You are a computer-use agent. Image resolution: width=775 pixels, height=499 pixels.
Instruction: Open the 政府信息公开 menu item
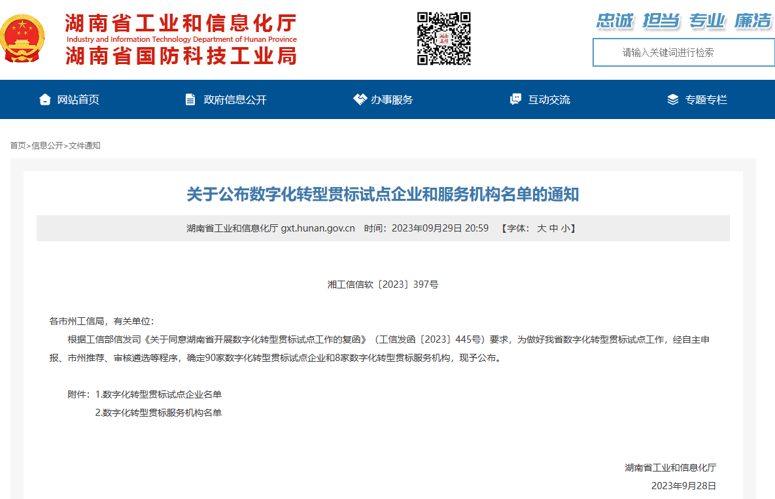(235, 99)
